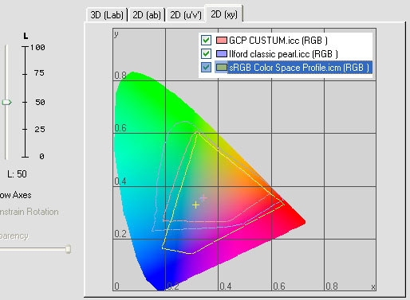Toggle the sRGB Color Space Profile checkbox
Screen dimensions: 410x300
tap(206, 67)
